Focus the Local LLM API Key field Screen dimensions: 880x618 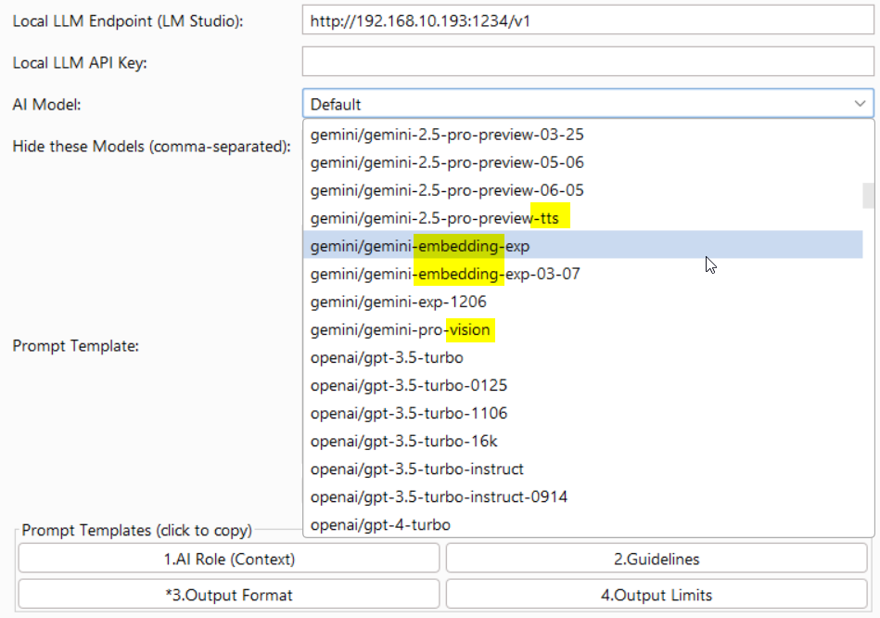click(588, 62)
